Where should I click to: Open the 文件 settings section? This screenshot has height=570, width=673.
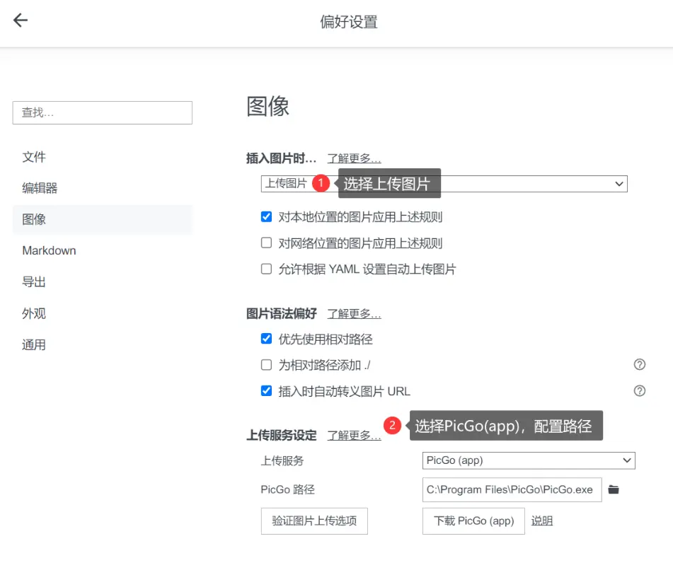(34, 157)
